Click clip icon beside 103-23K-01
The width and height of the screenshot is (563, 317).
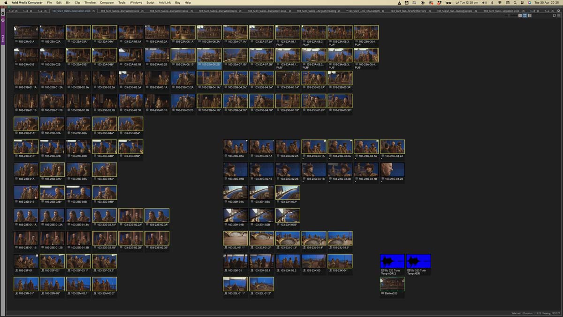(x=226, y=271)
